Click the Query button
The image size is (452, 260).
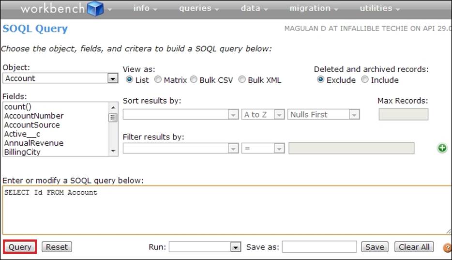[20, 247]
